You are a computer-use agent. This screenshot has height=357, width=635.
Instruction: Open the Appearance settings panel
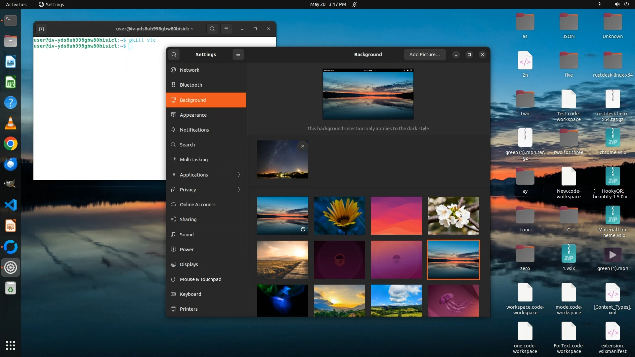(x=193, y=115)
